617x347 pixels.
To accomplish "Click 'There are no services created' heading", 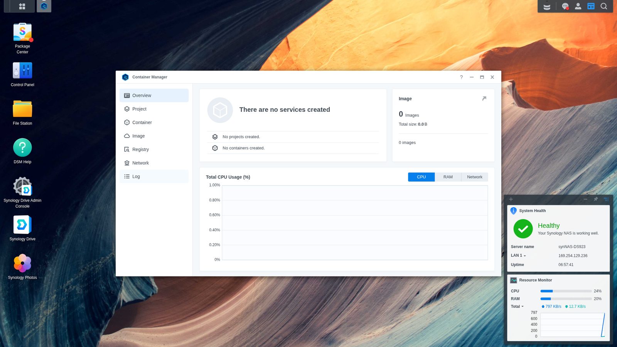I will coord(285,109).
